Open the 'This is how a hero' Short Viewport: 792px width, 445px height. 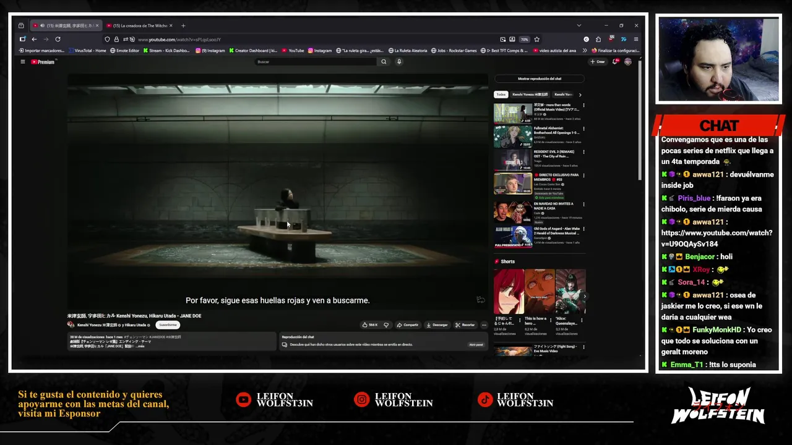click(x=540, y=291)
